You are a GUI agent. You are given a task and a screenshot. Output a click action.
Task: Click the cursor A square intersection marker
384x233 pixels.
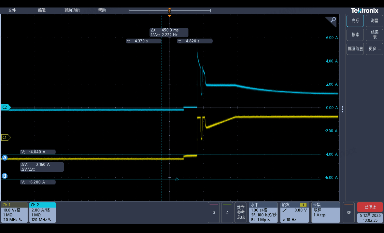coord(162,154)
